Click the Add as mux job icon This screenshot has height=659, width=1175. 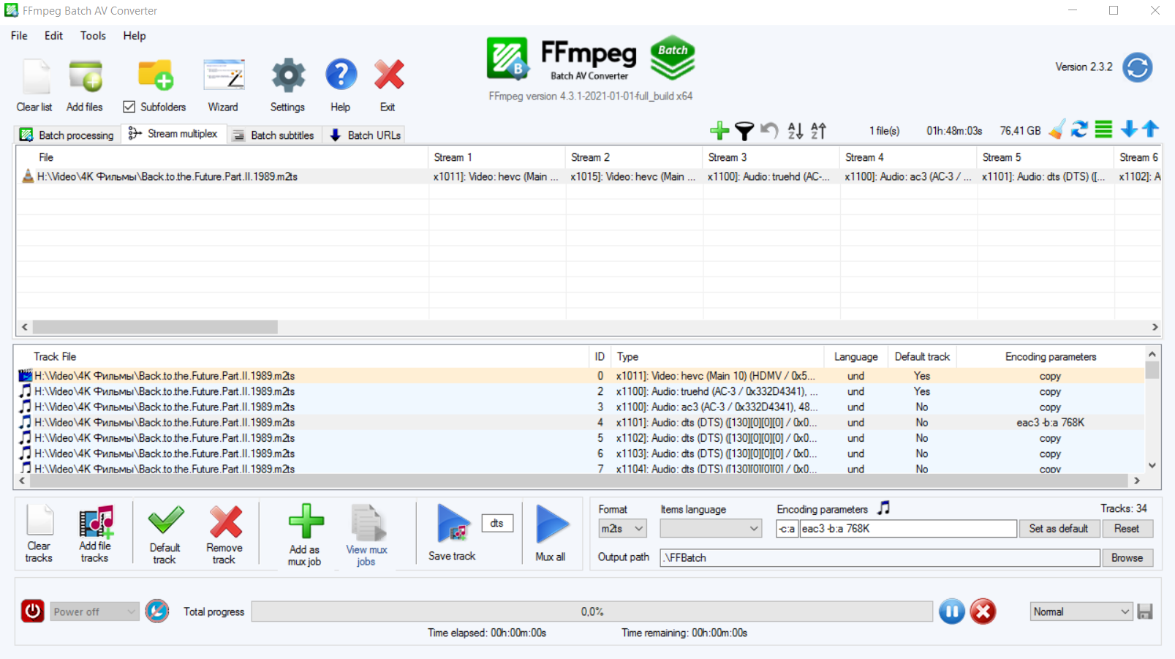305,522
